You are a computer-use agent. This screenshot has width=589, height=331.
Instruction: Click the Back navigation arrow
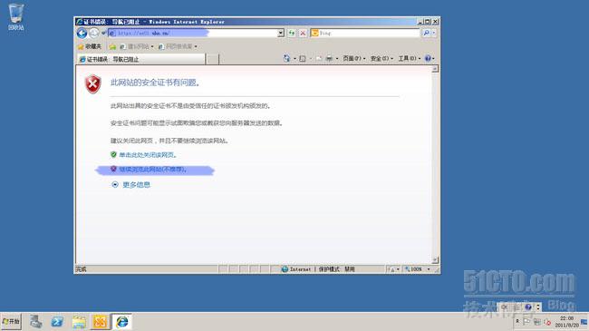82,33
